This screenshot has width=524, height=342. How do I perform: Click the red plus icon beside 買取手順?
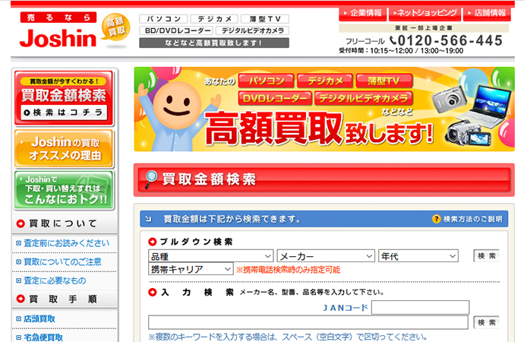pyautogui.click(x=21, y=299)
